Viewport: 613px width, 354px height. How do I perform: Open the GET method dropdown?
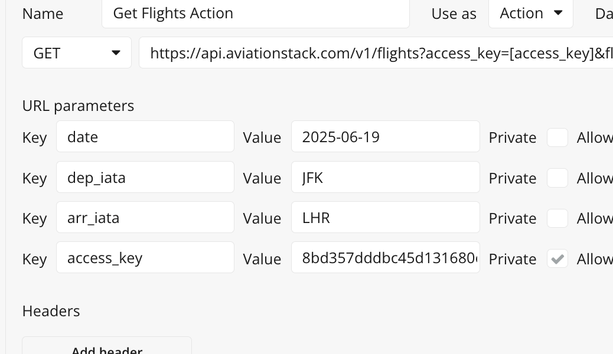pyautogui.click(x=77, y=53)
